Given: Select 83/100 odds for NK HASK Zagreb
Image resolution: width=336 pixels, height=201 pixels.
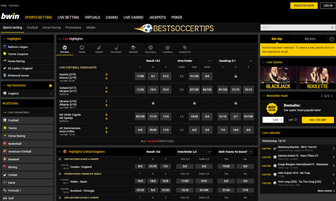Looking at the screenshot, I should coord(140,116).
